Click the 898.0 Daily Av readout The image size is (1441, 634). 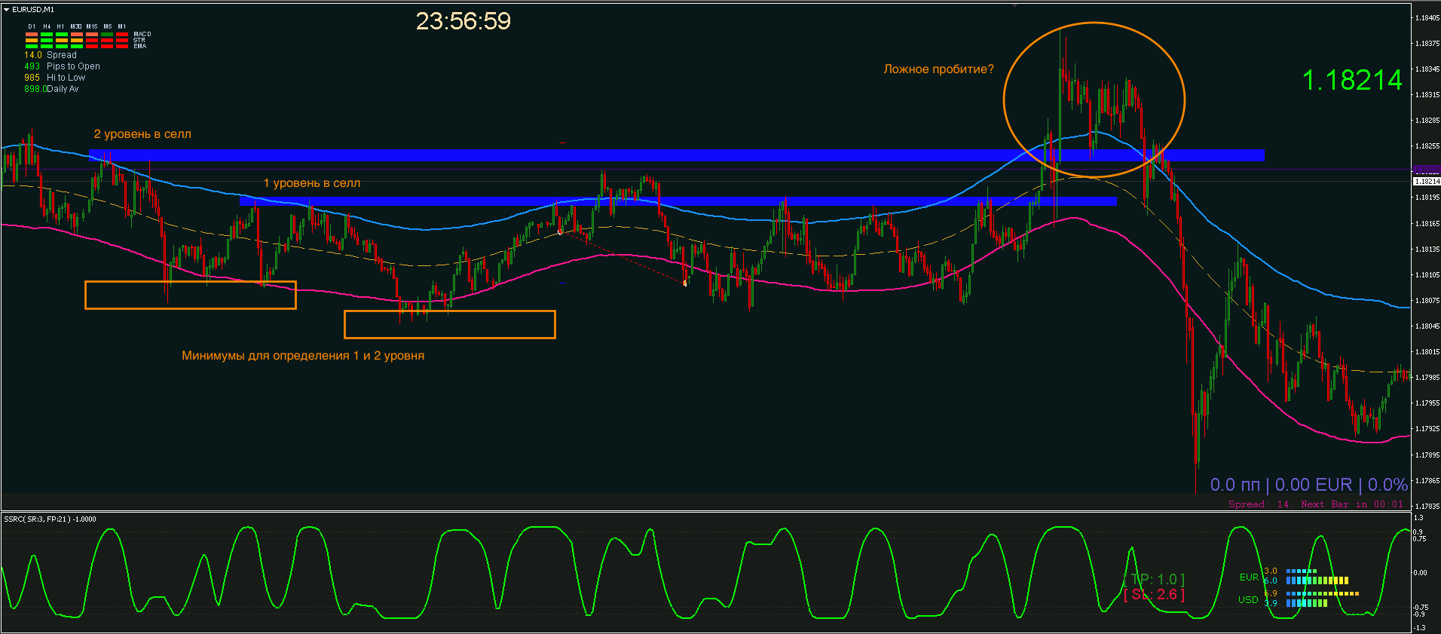click(51, 89)
